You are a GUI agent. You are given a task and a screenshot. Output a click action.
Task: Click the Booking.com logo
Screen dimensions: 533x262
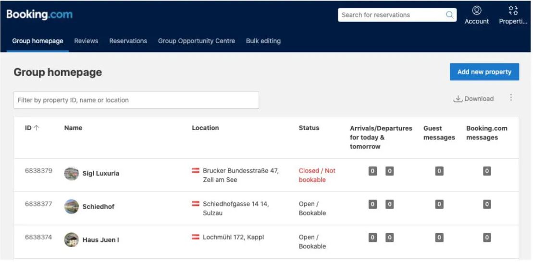click(39, 15)
